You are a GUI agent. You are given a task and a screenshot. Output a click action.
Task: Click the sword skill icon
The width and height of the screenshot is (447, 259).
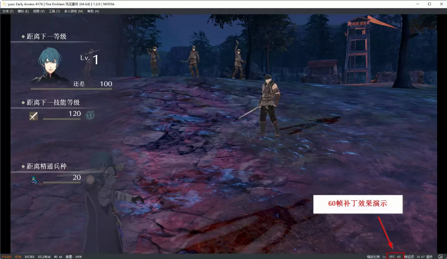34,116
